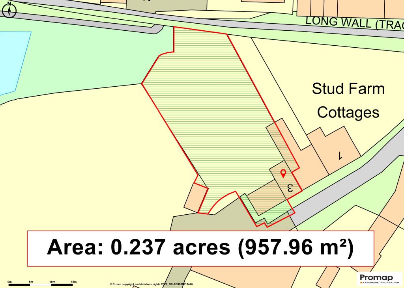Screen dimensions: 404x288
Task: Click the Landmark Information tagline text
Action: pos(378,282)
